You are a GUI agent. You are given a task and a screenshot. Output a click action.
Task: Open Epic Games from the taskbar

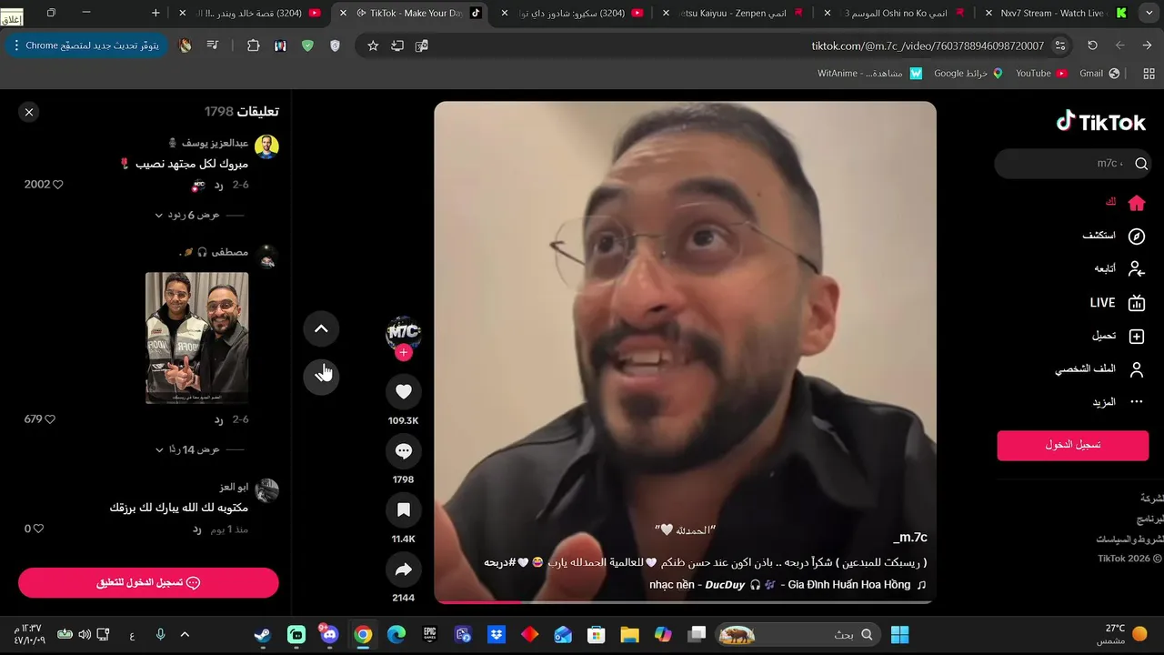(x=430, y=635)
